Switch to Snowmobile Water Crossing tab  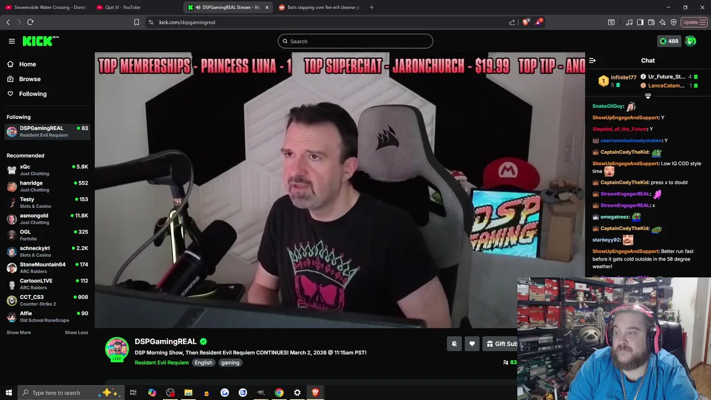tap(46, 7)
